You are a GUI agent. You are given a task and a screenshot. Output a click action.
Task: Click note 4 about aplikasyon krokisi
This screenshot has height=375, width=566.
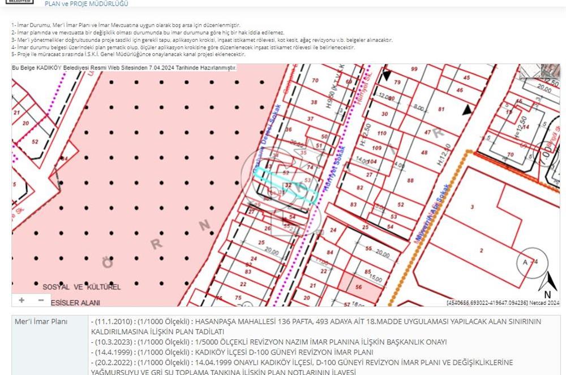[183, 47]
